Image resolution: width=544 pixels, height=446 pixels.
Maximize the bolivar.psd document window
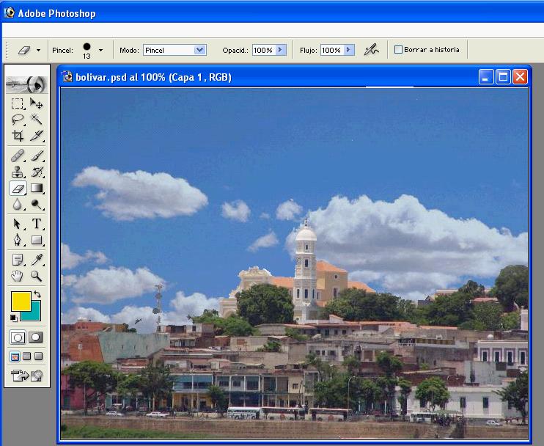pyautogui.click(x=503, y=77)
